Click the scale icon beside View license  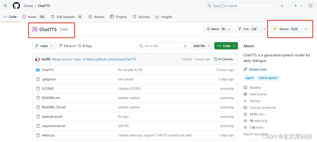(x=245, y=94)
